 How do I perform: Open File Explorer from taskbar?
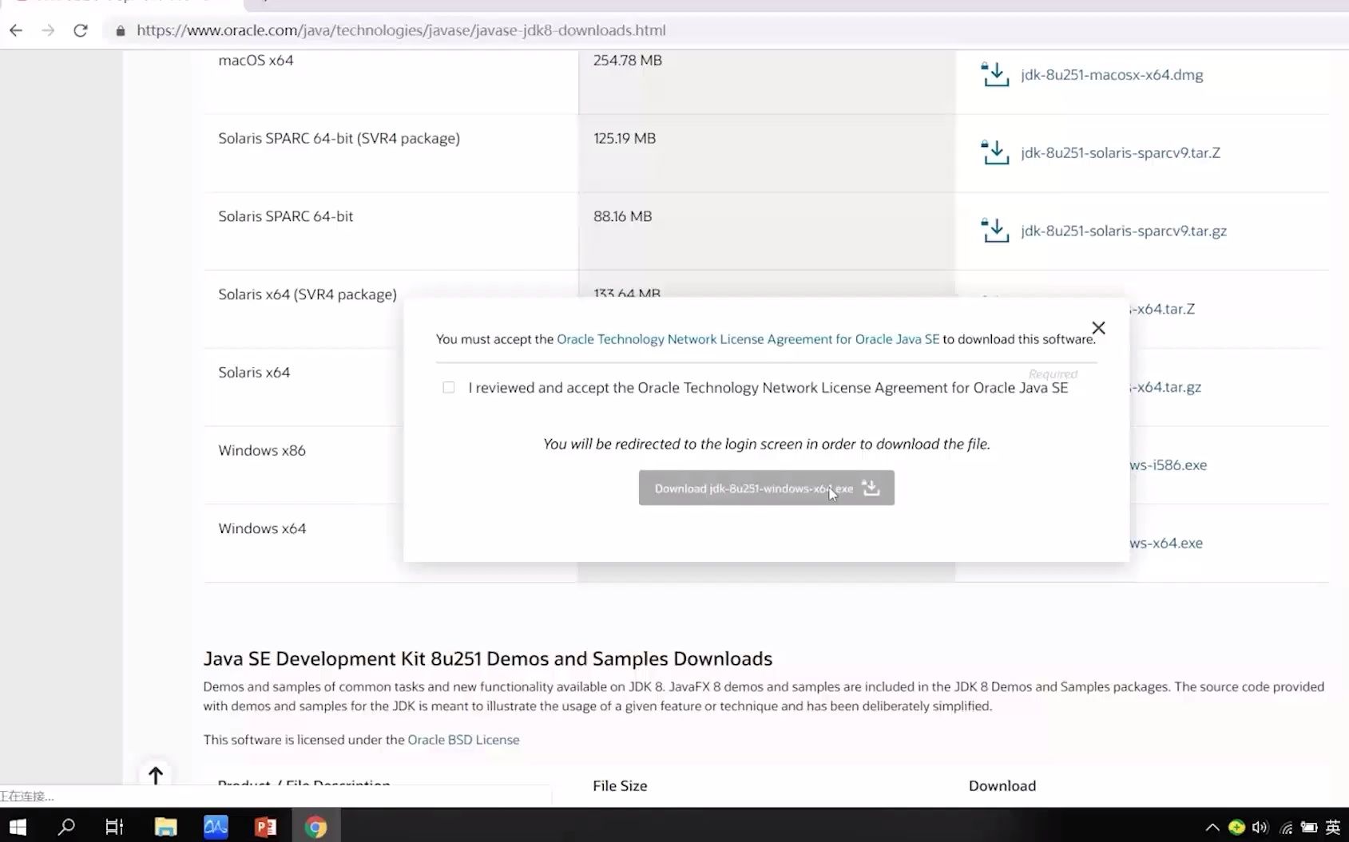(x=165, y=827)
